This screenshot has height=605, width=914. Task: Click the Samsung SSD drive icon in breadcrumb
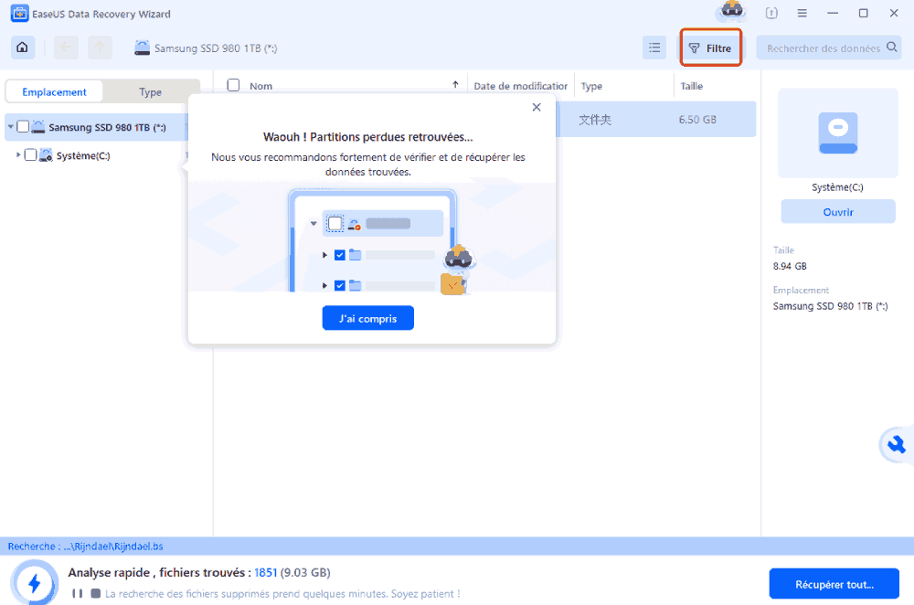pos(142,48)
